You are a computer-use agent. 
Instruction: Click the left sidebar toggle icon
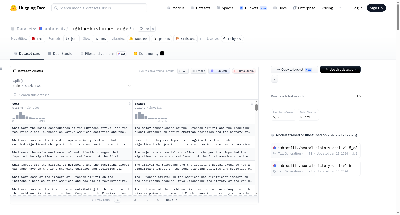[1, 69]
